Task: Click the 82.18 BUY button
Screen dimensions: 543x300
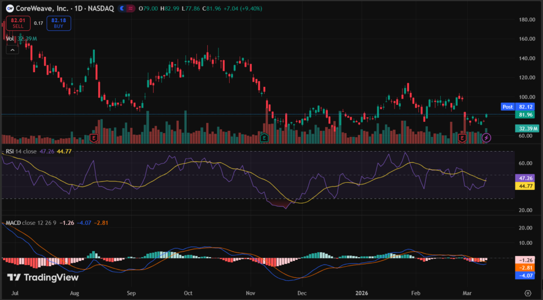Action: (55, 23)
